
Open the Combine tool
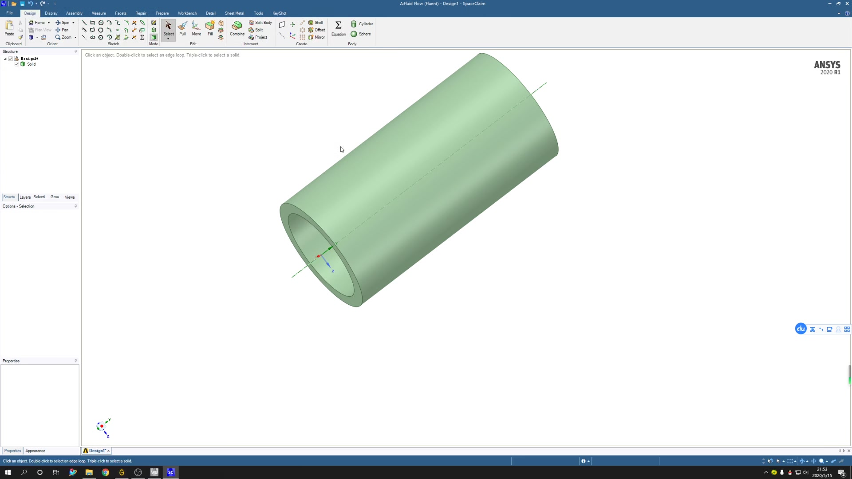click(x=237, y=28)
